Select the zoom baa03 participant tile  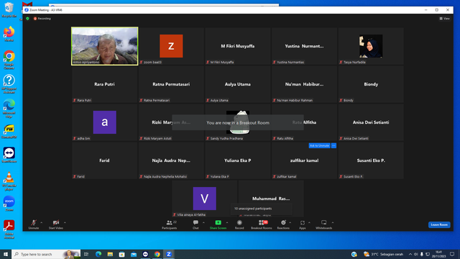point(171,46)
